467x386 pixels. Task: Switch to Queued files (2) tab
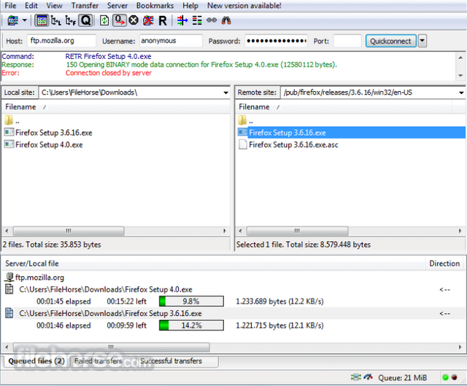pos(36,361)
